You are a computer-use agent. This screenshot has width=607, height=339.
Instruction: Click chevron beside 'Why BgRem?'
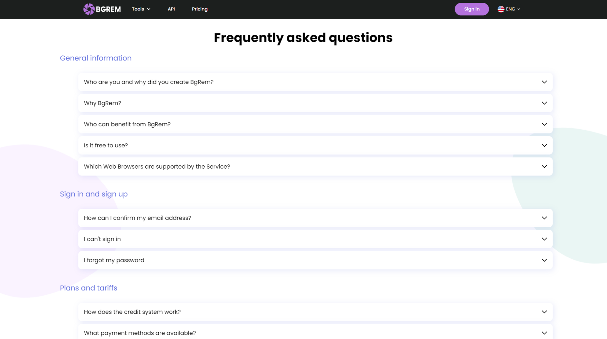click(x=544, y=103)
